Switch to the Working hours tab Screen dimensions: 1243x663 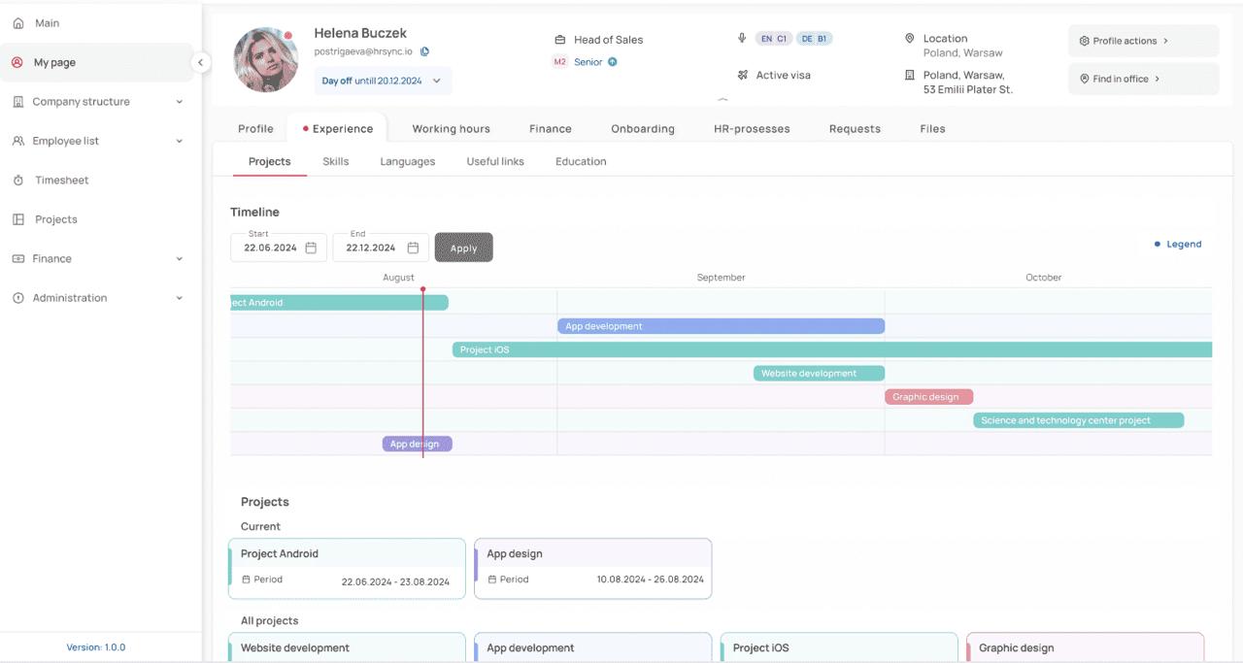(451, 128)
